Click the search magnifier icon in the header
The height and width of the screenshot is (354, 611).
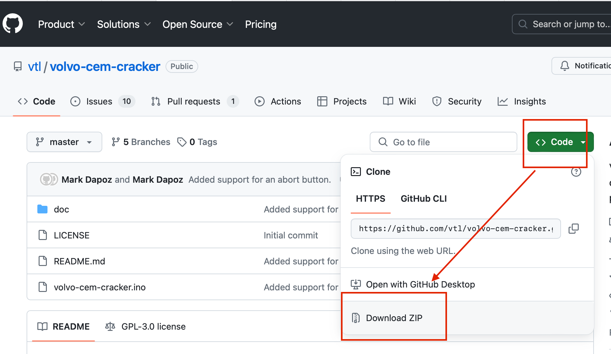click(523, 24)
